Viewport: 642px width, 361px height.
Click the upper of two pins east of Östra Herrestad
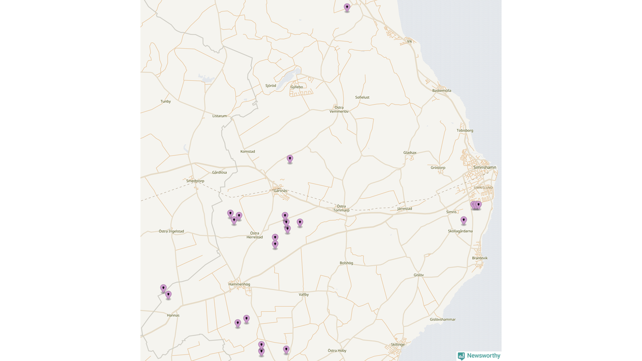(275, 237)
